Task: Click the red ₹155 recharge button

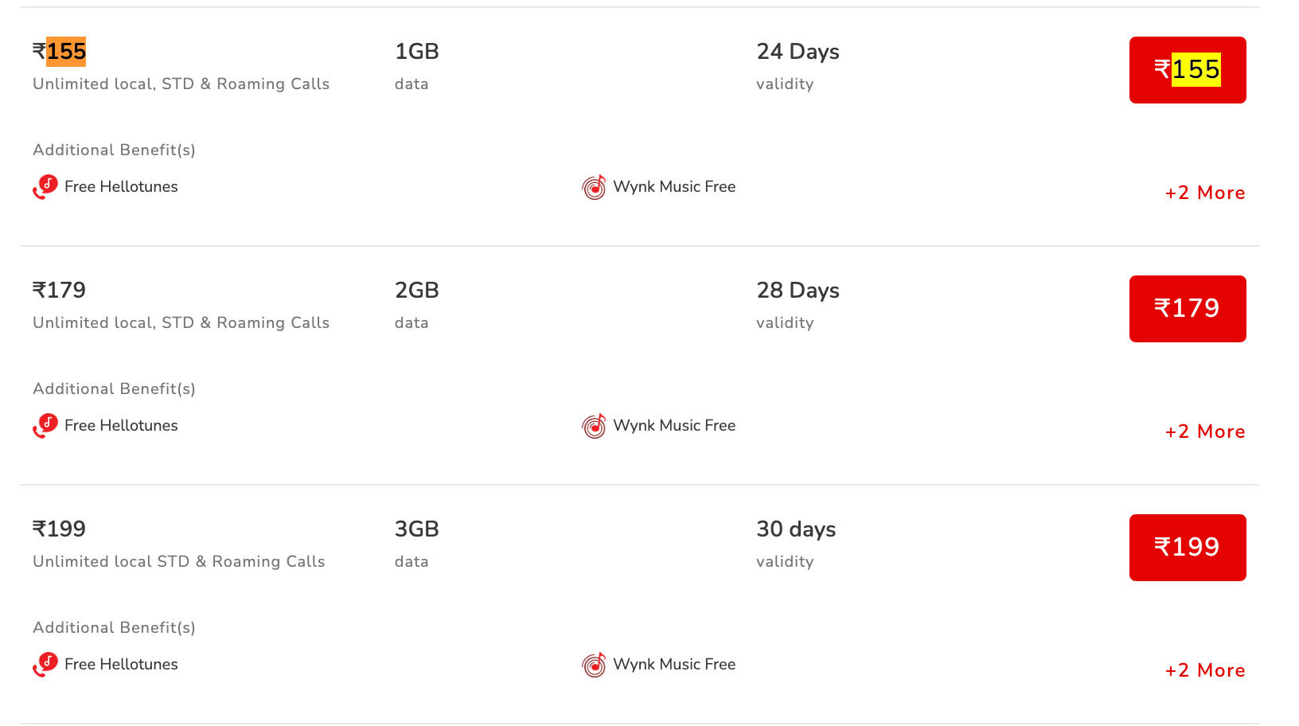Action: (x=1187, y=70)
